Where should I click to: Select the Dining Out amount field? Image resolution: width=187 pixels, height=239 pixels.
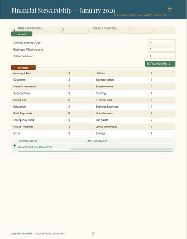point(79,100)
